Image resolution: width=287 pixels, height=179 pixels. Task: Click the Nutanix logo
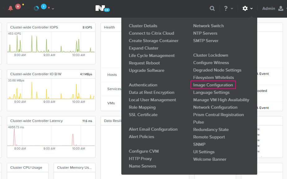click(100, 8)
